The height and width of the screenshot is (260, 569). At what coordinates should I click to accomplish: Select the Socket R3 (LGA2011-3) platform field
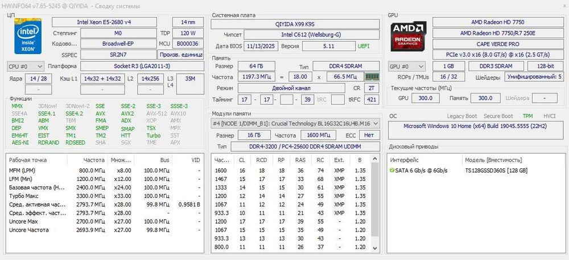click(x=142, y=67)
